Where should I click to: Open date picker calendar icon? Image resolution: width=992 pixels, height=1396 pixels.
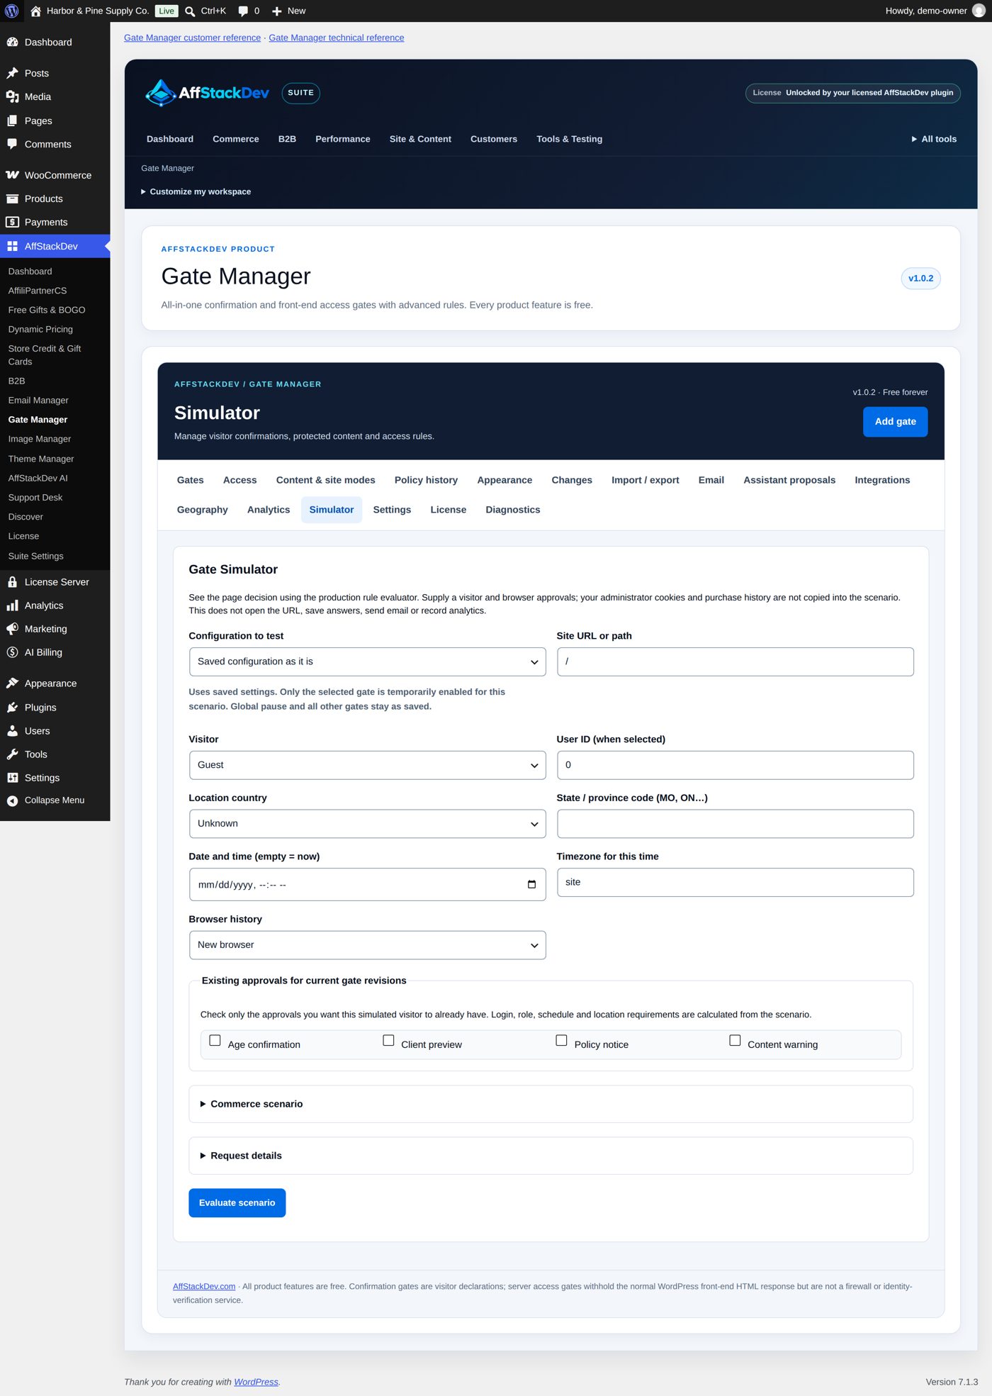531,885
